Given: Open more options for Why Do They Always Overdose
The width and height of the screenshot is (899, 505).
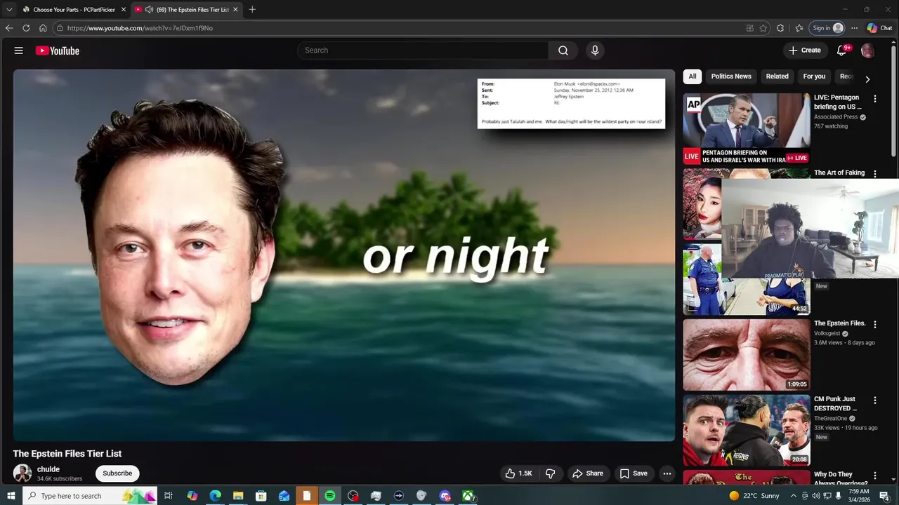Looking at the screenshot, I should pyautogui.click(x=874, y=476).
